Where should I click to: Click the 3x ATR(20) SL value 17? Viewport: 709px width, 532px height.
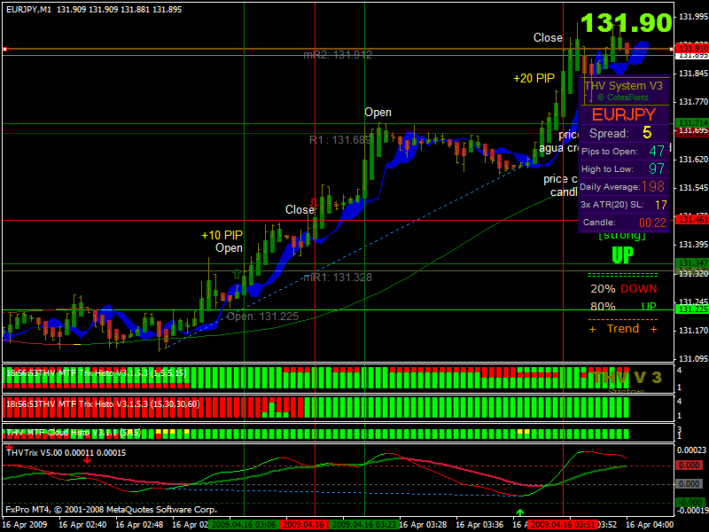coord(660,205)
